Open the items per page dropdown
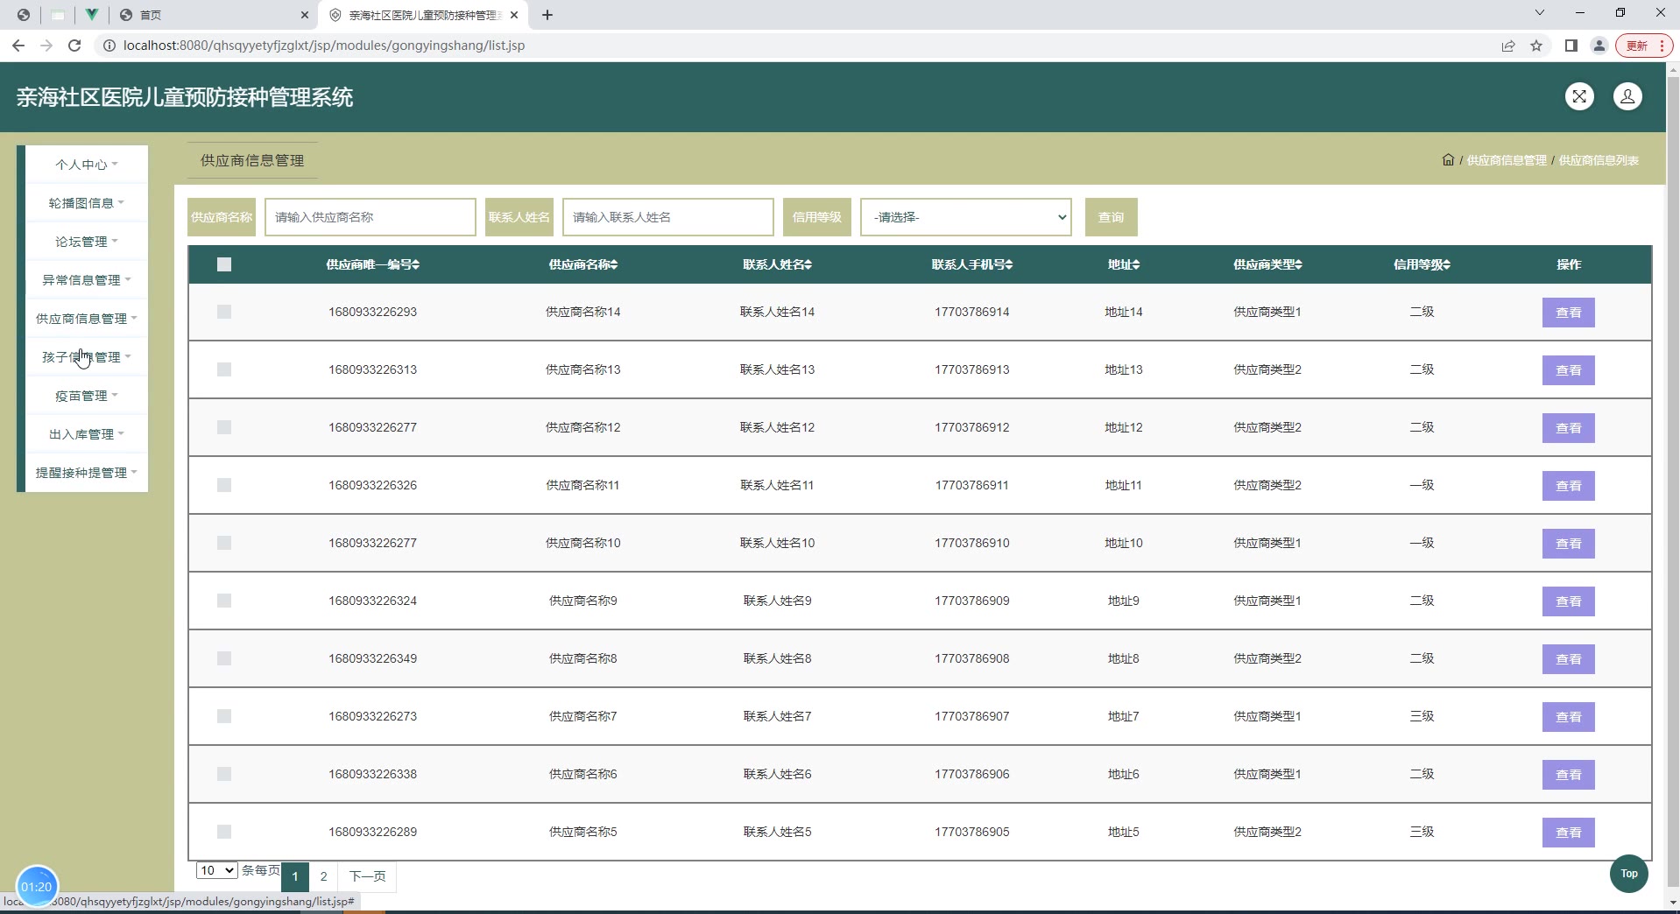 pos(216,870)
